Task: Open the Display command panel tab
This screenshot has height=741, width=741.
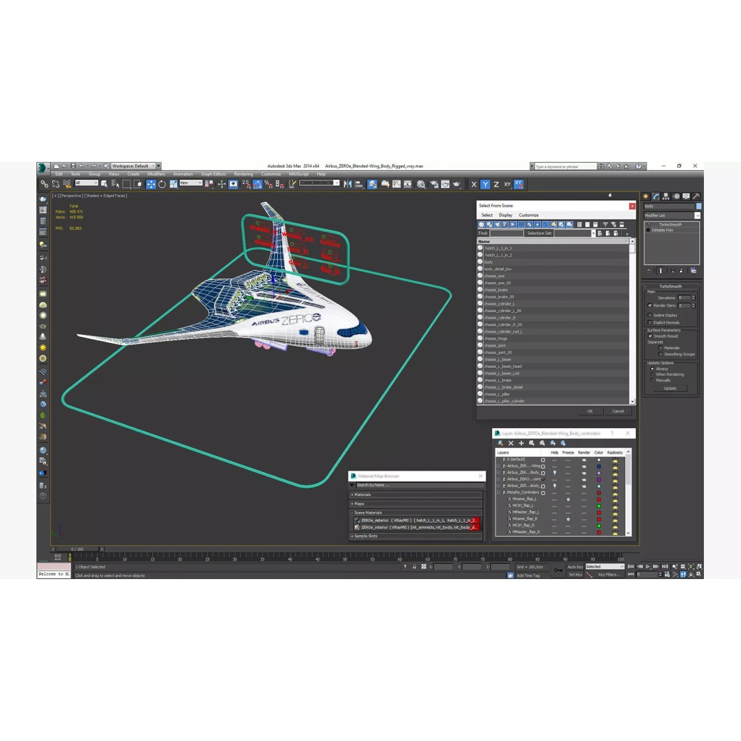Action: pyautogui.click(x=686, y=196)
